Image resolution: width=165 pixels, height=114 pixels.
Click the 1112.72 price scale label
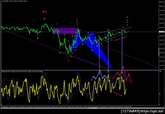point(161,69)
